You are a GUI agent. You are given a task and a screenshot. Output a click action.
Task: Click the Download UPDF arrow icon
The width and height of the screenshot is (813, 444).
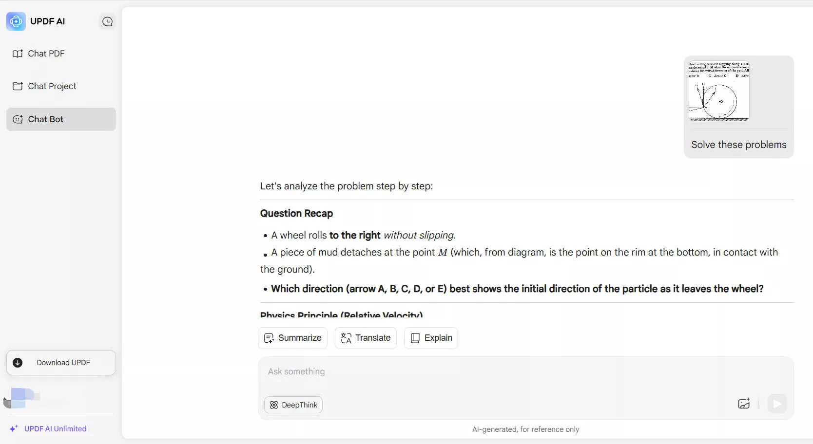(x=18, y=363)
